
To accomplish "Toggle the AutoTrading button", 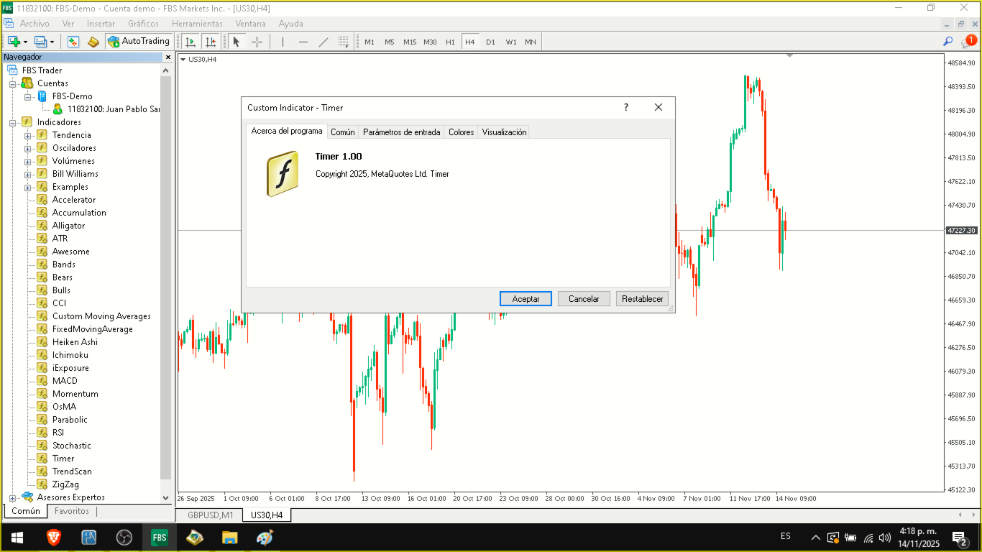I will coord(139,41).
